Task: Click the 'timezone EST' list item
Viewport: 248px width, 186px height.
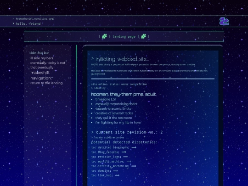Action: coord(106,99)
